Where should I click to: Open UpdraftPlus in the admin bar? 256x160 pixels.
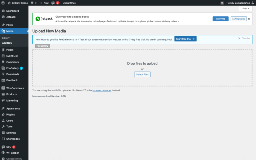(x=69, y=3)
